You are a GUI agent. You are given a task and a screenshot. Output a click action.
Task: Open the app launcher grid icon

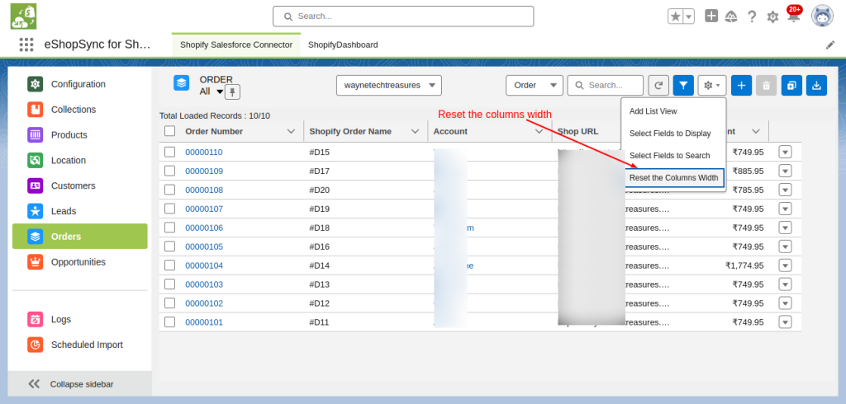26,45
